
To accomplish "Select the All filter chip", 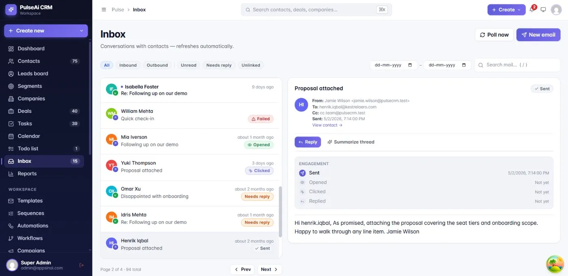I will coord(107,65).
